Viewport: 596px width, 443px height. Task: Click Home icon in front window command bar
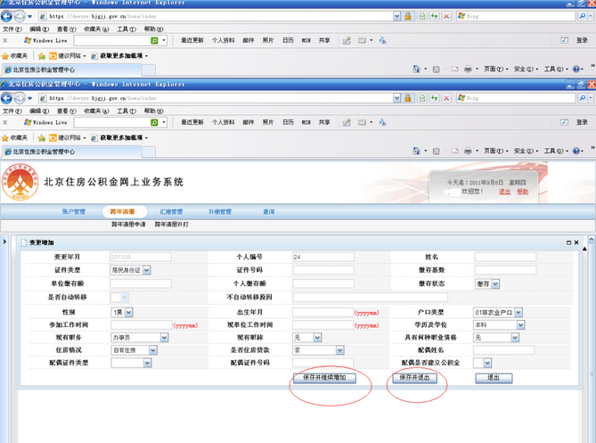point(417,151)
